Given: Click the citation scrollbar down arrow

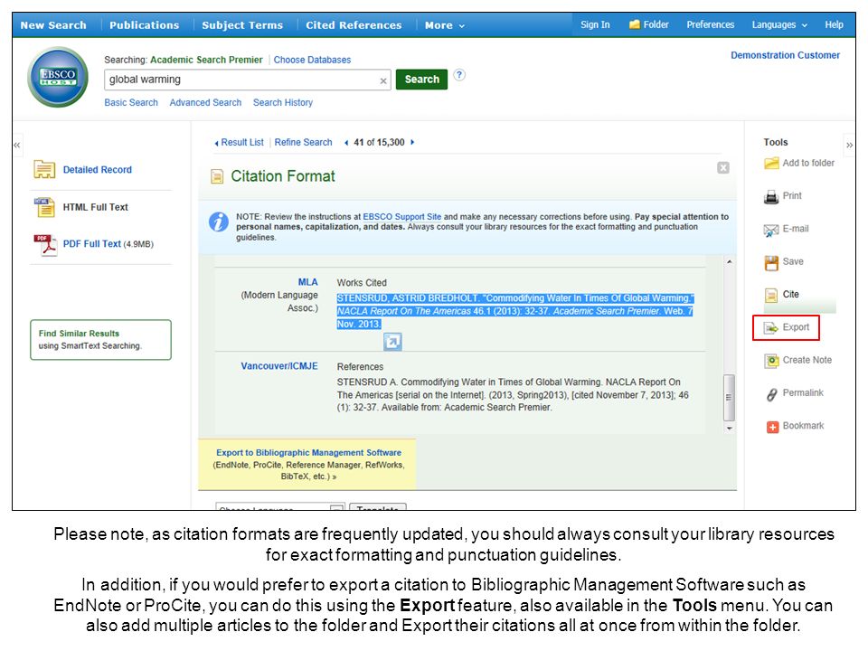Looking at the screenshot, I should pos(730,428).
